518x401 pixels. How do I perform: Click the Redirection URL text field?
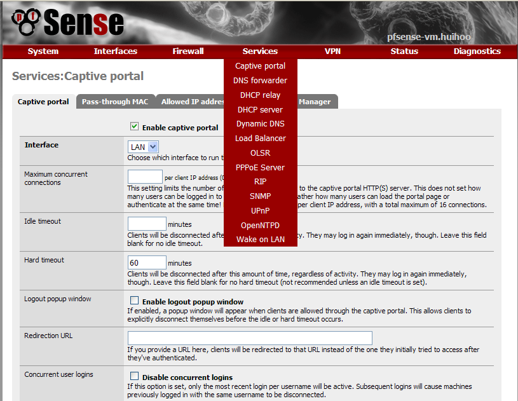click(x=250, y=338)
